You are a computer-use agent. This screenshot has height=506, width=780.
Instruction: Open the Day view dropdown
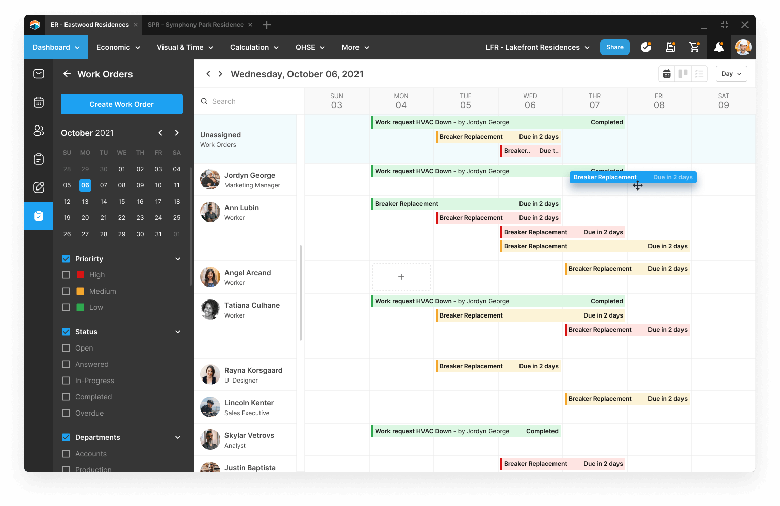pos(731,74)
